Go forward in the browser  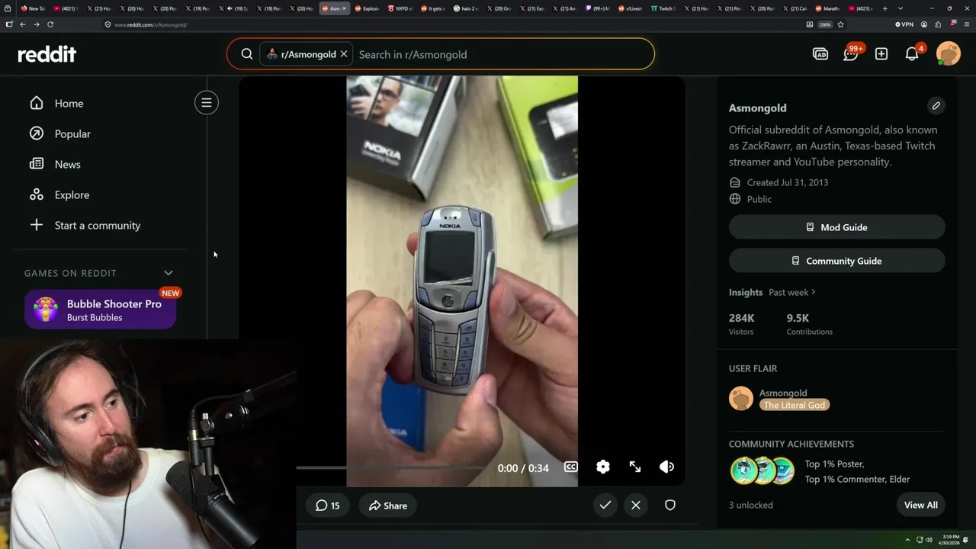click(37, 24)
